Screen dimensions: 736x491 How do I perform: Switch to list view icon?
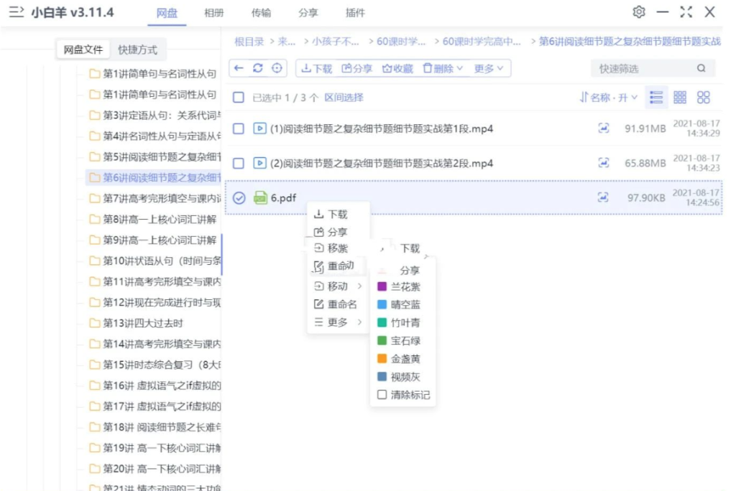point(656,97)
